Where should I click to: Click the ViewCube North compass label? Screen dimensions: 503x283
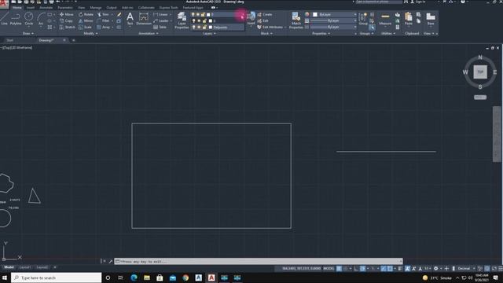coord(480,57)
